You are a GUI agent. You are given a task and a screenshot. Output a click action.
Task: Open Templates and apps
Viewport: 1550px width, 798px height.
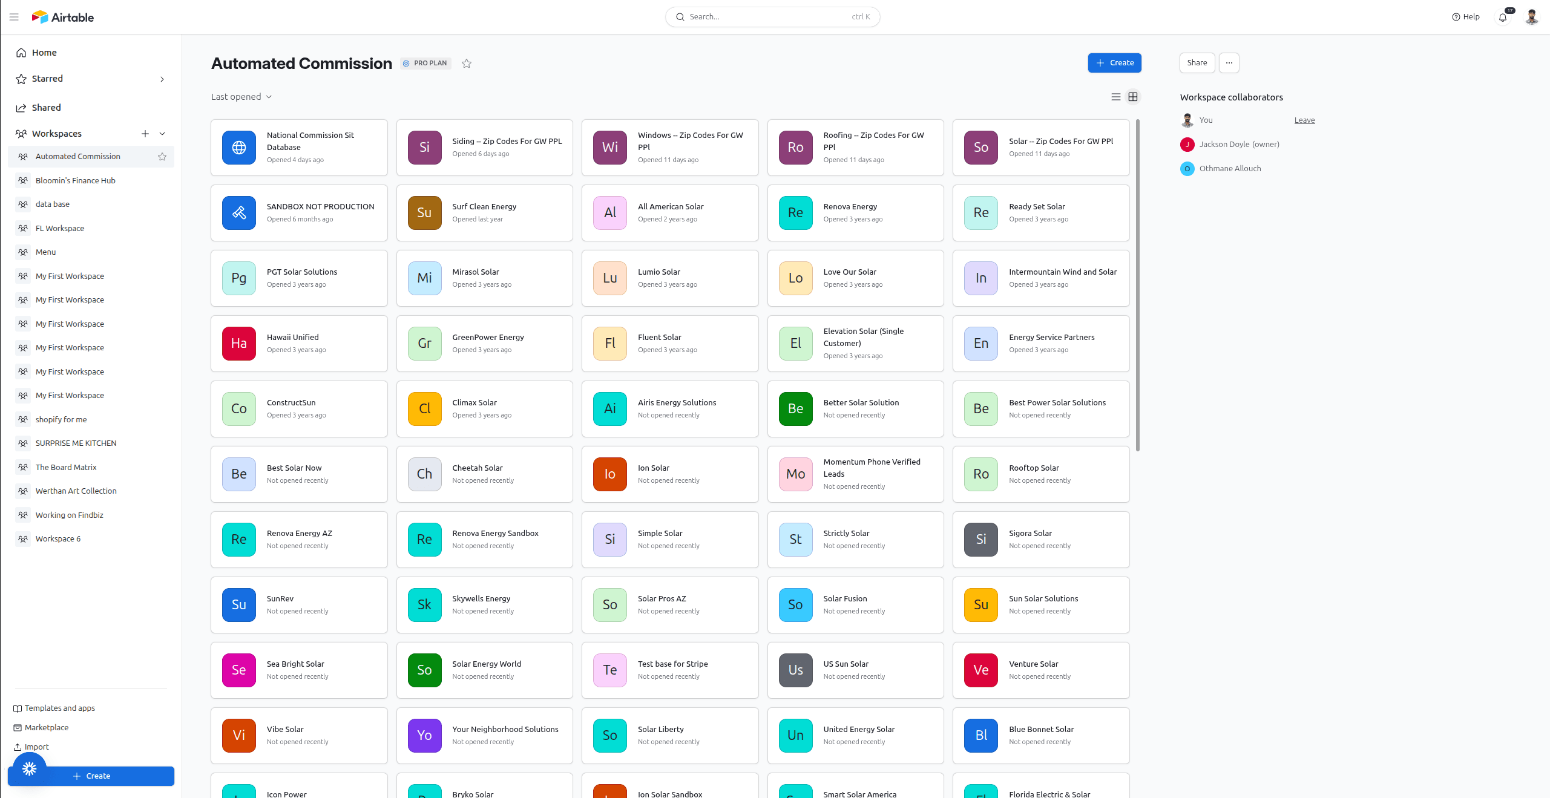coord(54,708)
